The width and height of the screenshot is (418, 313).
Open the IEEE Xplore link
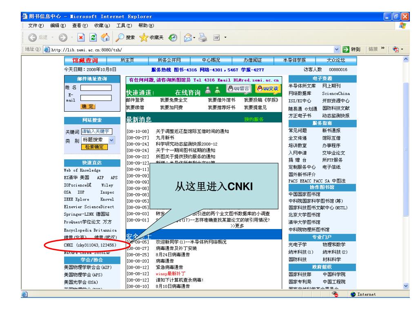[x=76, y=199]
